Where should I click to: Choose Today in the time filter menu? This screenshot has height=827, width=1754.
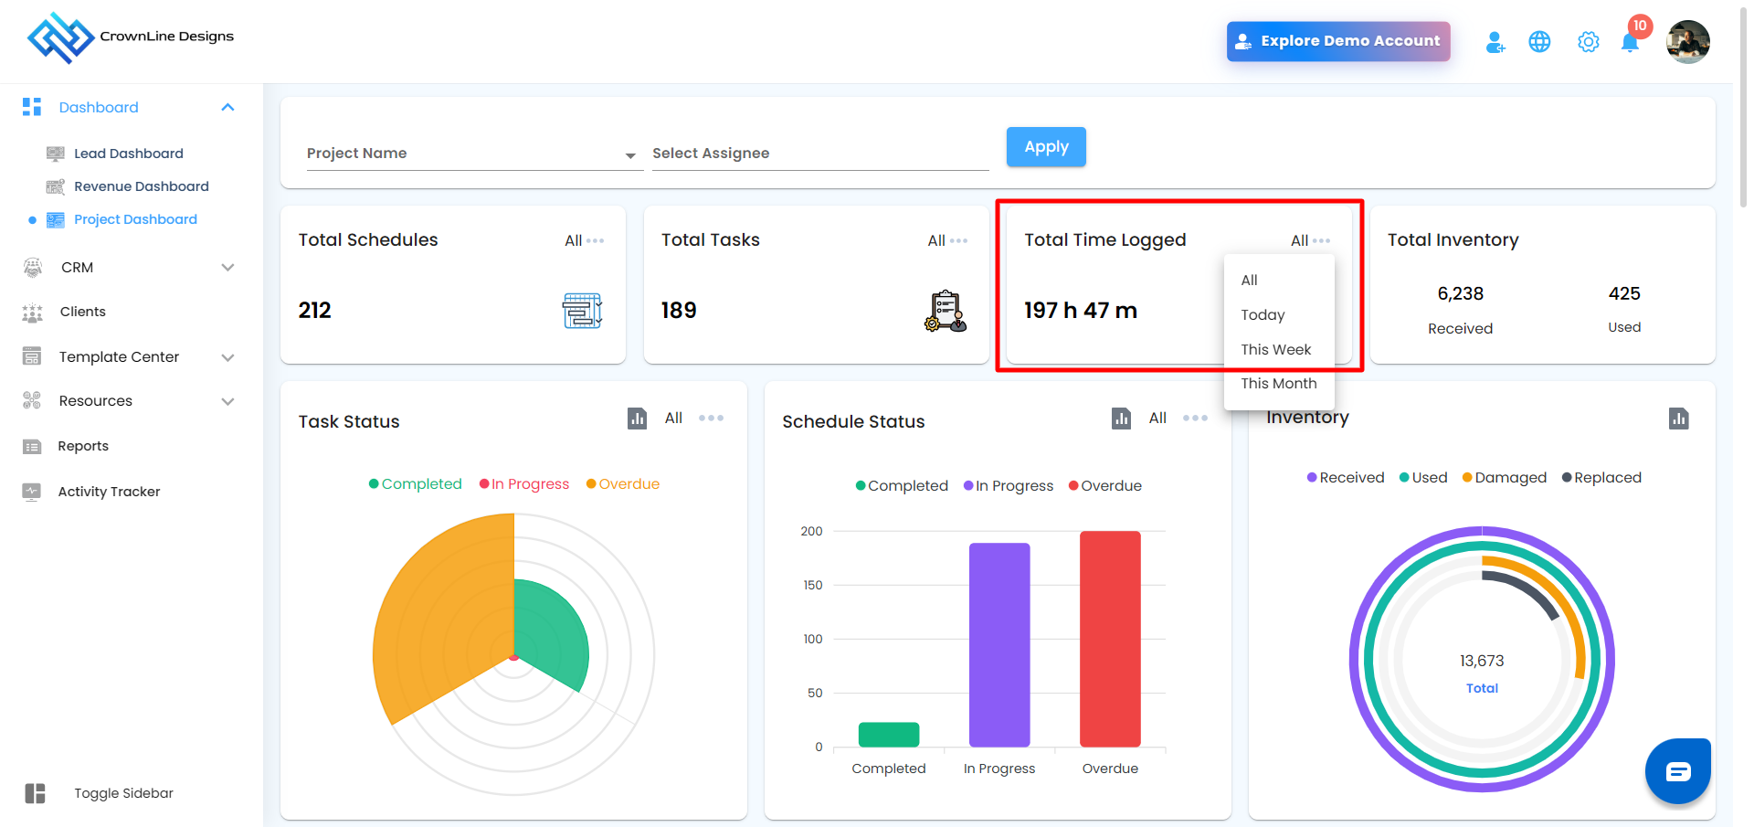pos(1263,315)
